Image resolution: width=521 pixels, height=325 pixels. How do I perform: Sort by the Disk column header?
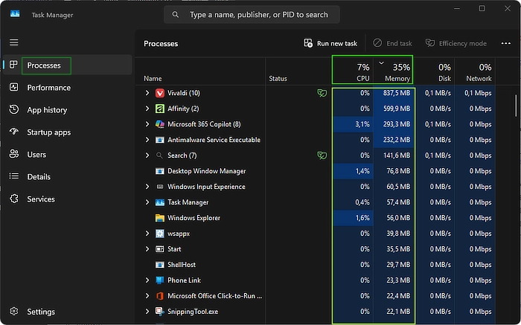pyautogui.click(x=435, y=71)
